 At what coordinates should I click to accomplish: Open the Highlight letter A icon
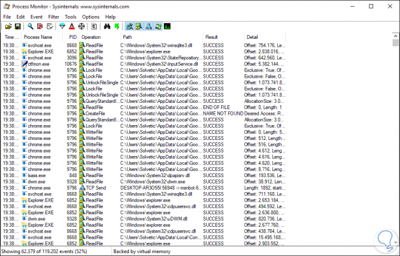pos(72,26)
